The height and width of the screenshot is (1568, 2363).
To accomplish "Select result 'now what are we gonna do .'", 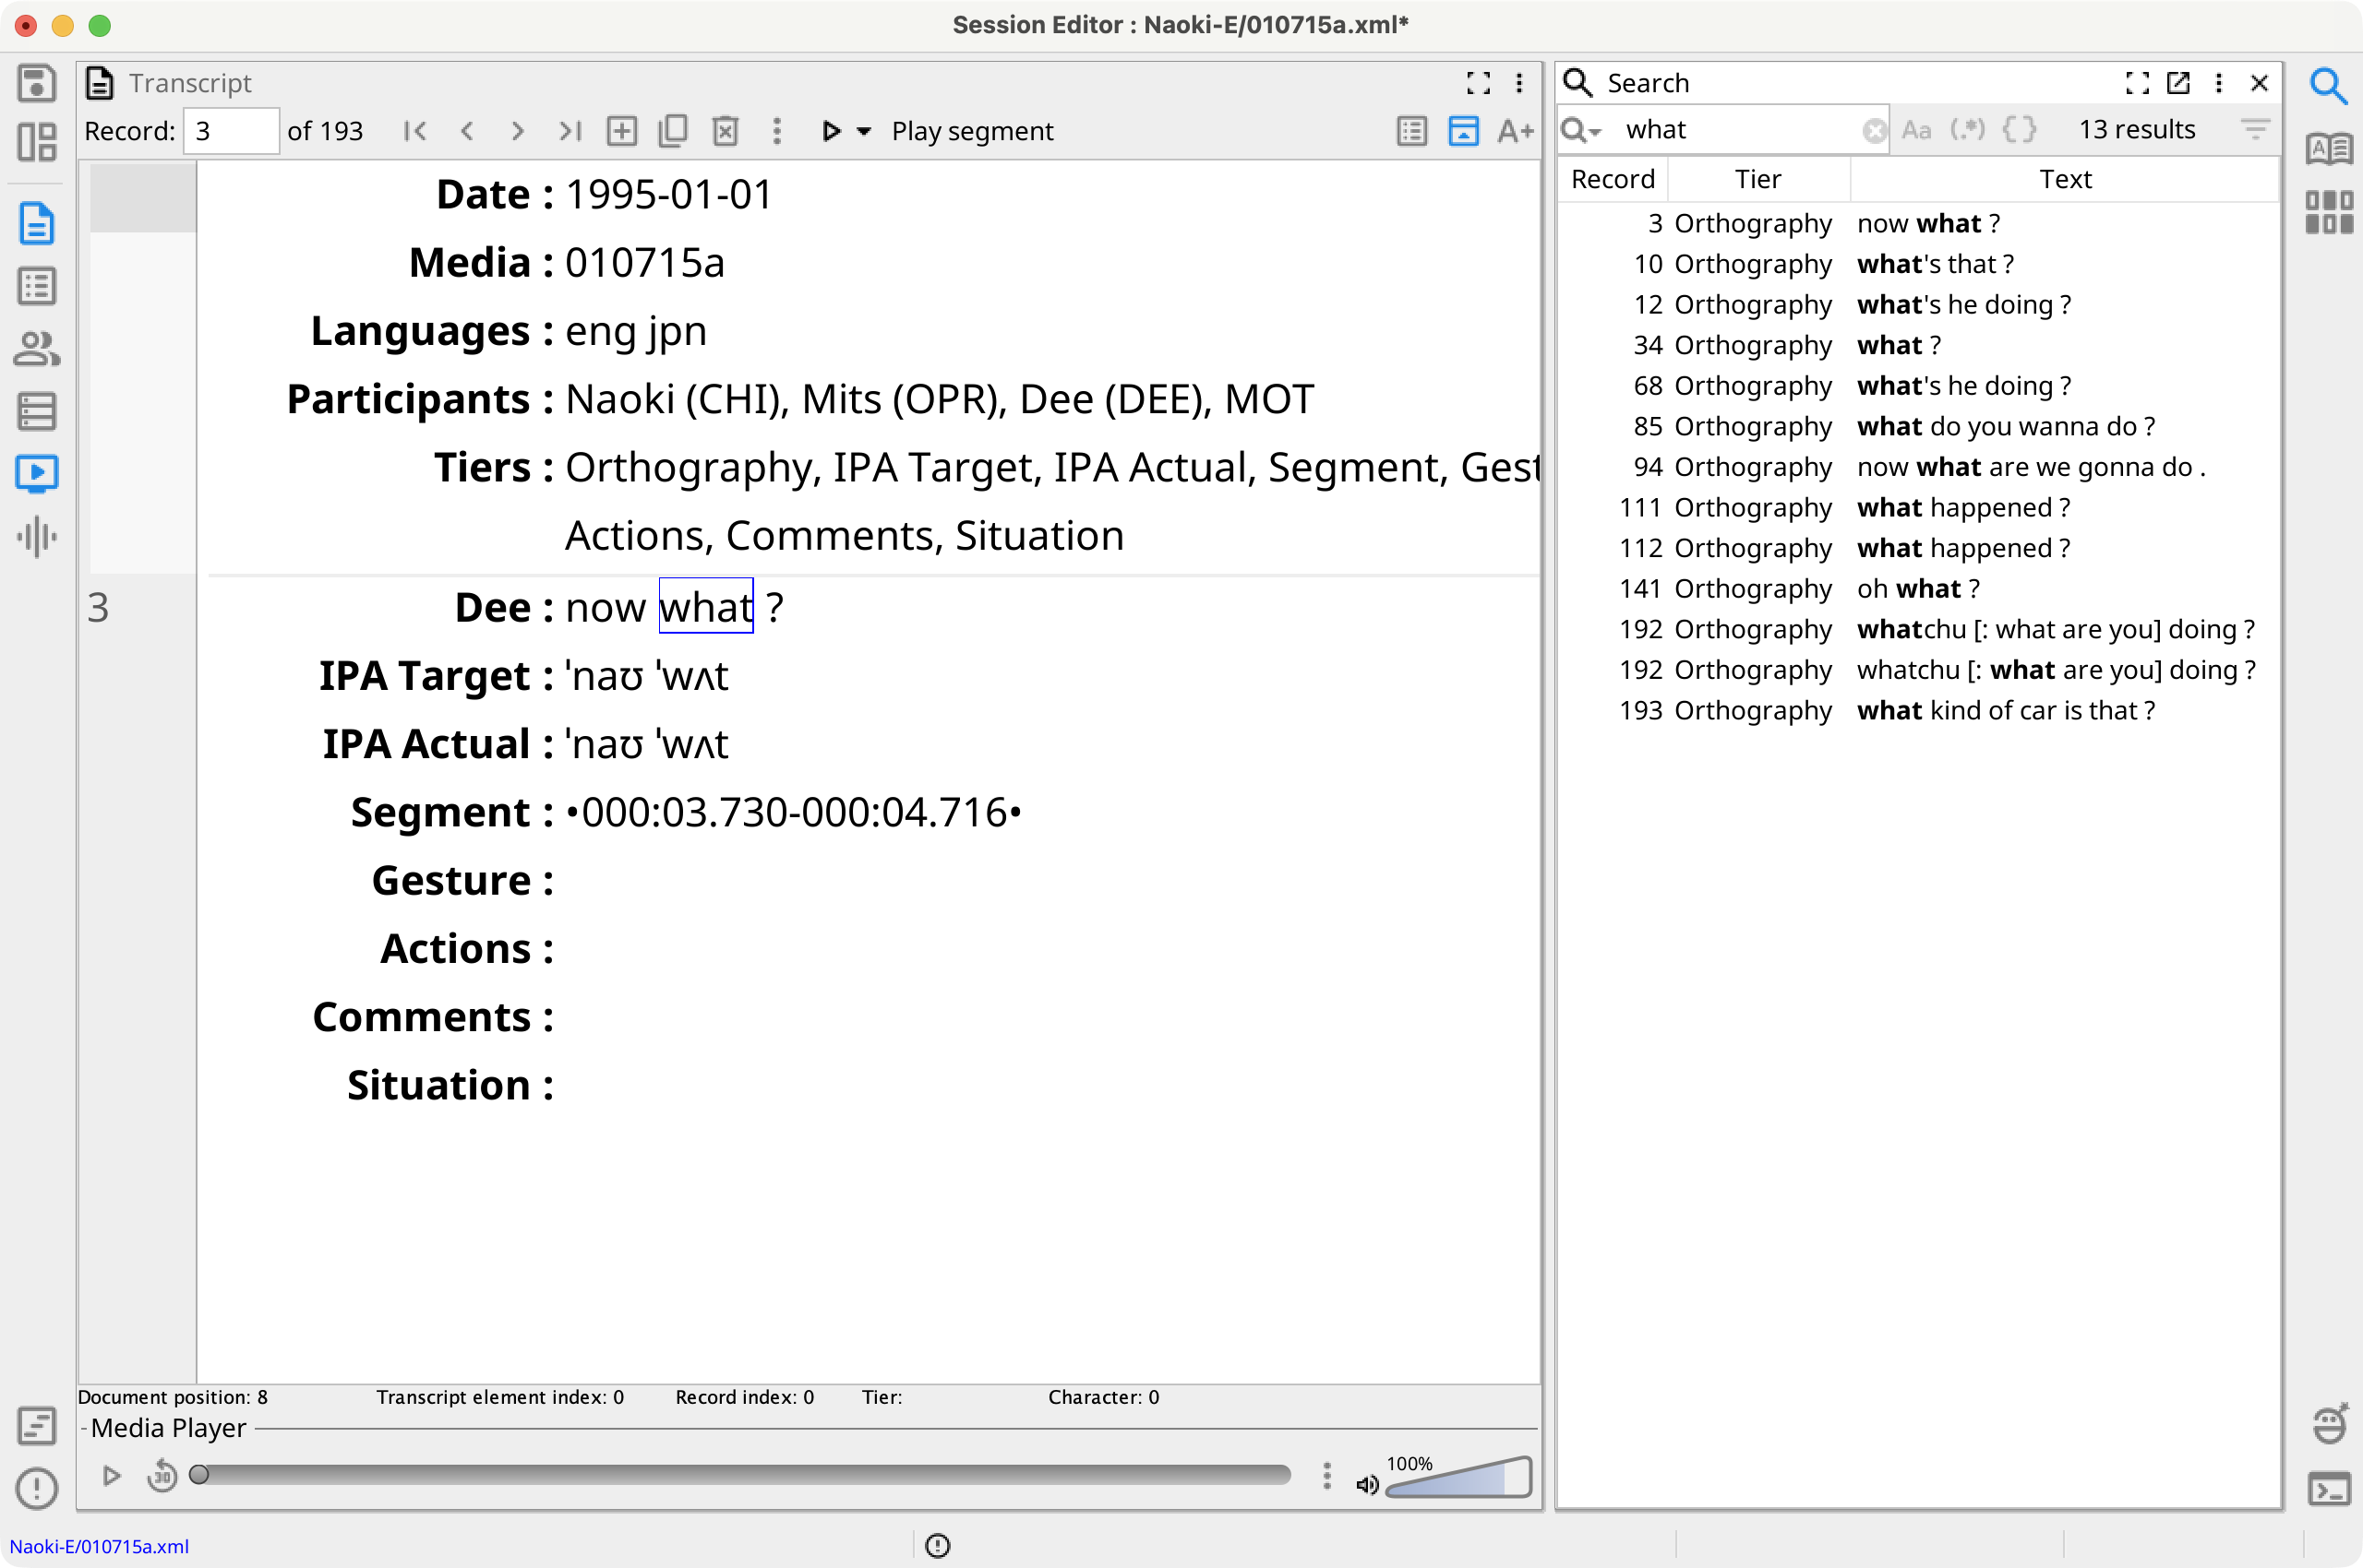I will [1919, 467].
